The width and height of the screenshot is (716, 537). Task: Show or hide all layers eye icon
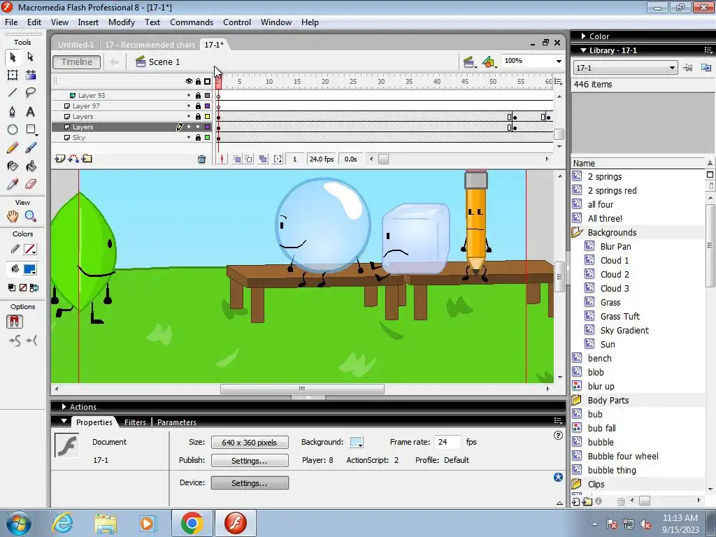(x=189, y=81)
